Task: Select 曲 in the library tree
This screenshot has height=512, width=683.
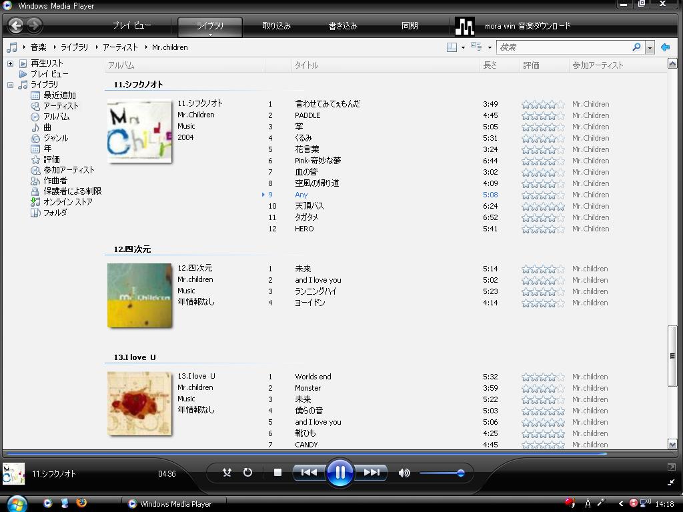Action: (47, 127)
